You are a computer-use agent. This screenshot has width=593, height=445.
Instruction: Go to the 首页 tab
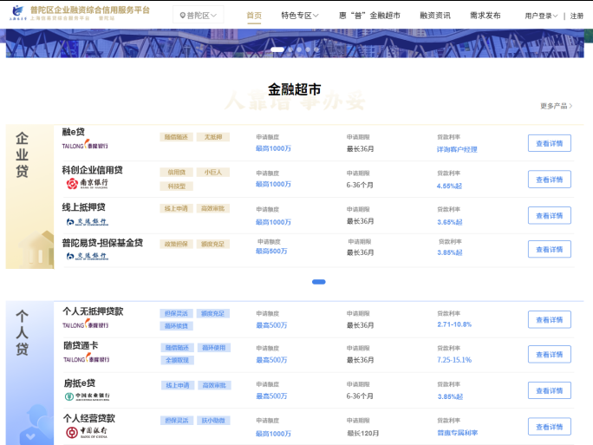253,16
